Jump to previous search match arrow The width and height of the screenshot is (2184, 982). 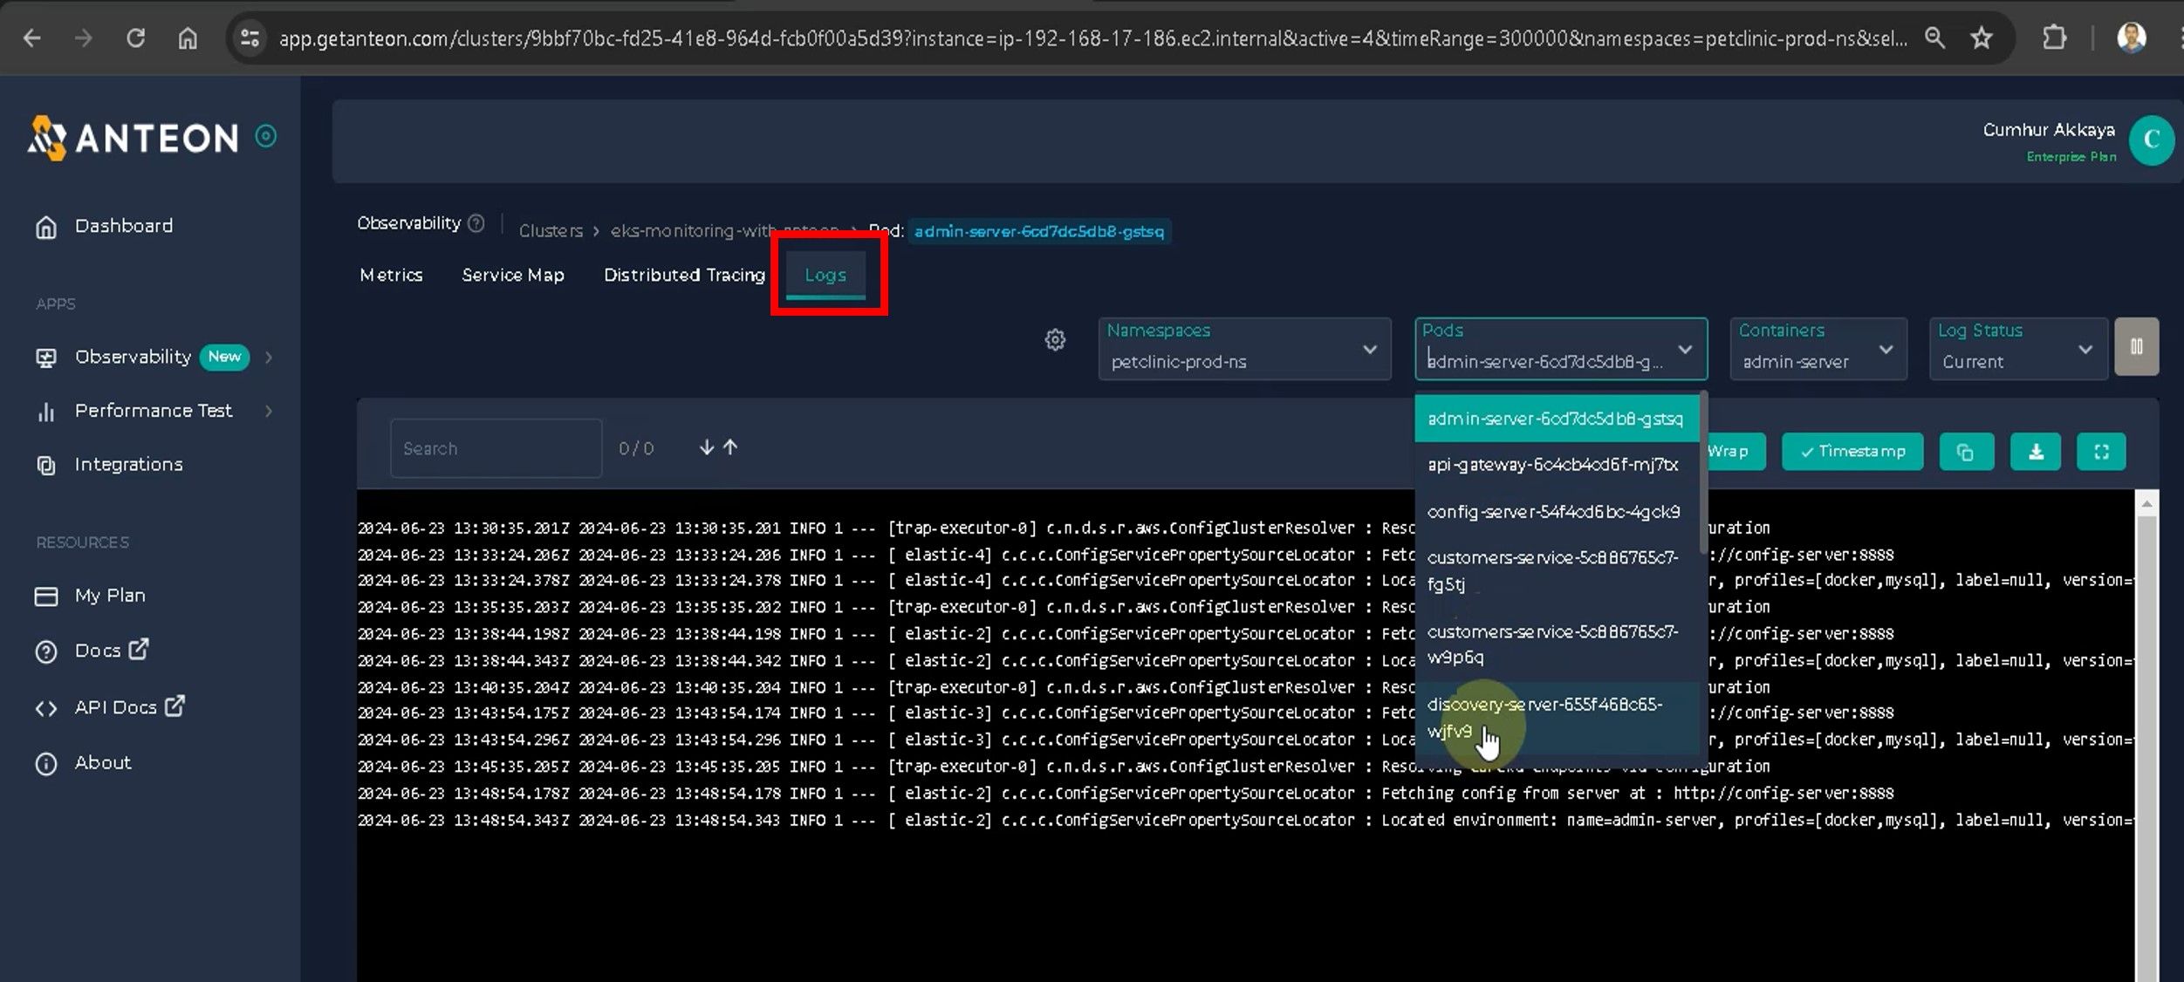click(x=731, y=447)
